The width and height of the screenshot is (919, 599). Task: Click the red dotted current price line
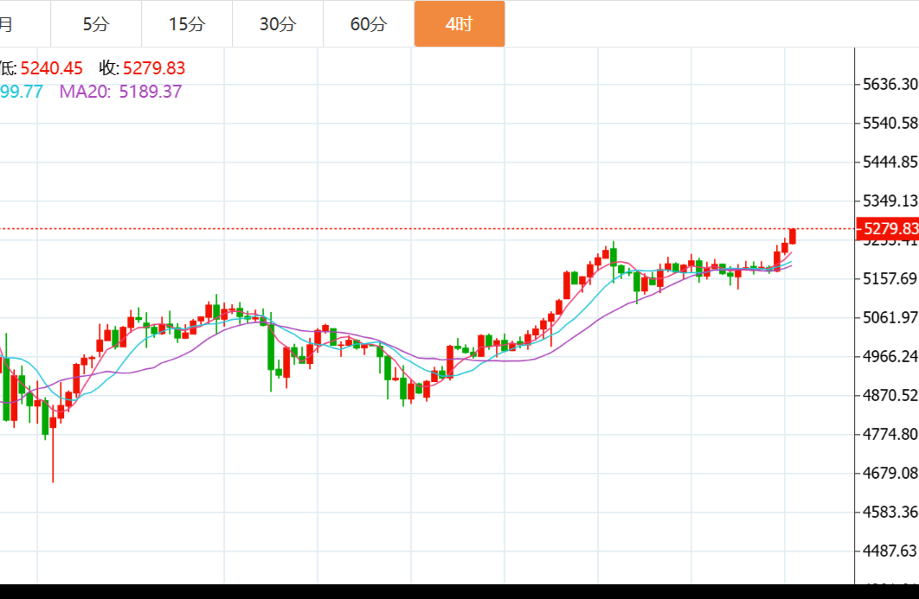[x=433, y=229]
